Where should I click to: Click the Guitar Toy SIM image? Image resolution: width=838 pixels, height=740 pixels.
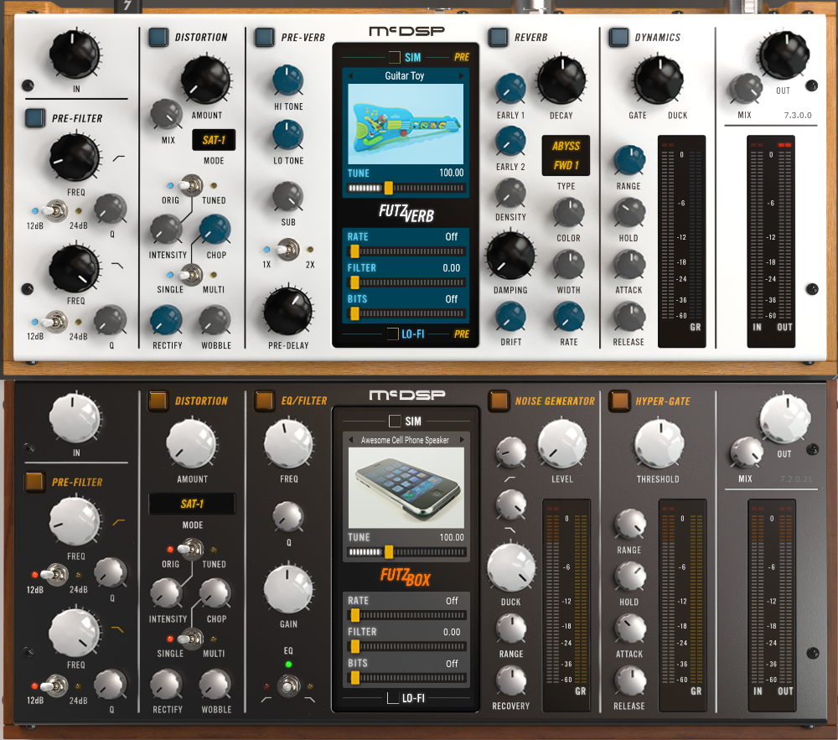click(406, 124)
